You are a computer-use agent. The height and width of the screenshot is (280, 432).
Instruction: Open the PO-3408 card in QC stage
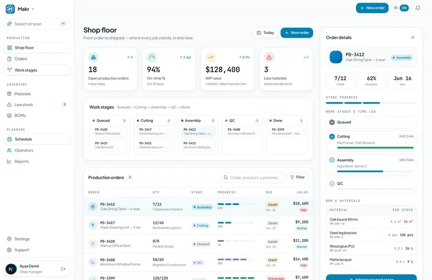point(242,131)
